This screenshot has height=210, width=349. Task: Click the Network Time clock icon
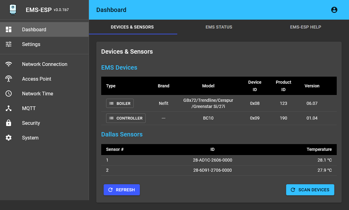9,94
